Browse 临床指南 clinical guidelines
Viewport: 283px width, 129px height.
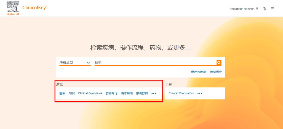tap(127, 93)
